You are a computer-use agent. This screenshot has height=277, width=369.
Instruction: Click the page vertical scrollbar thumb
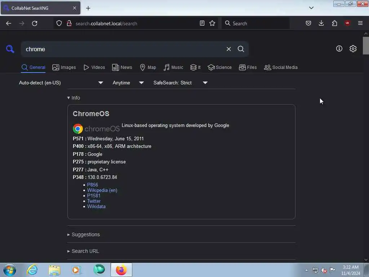(x=366, y=46)
